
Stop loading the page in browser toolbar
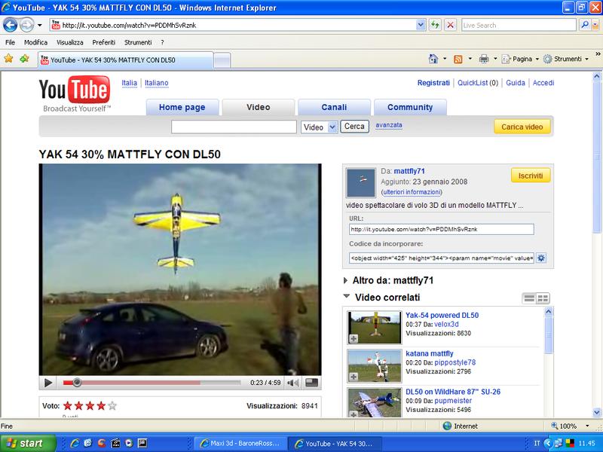pyautogui.click(x=450, y=25)
